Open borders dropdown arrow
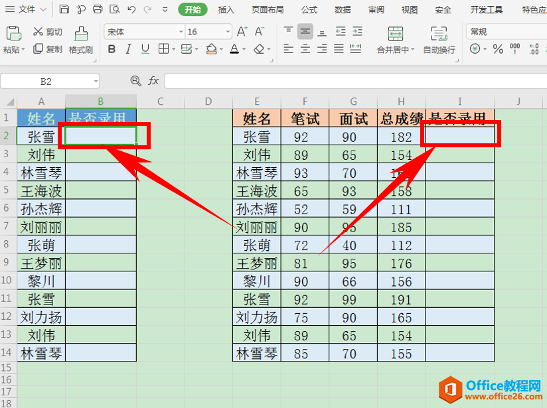The height and width of the screenshot is (408, 547). [x=173, y=49]
